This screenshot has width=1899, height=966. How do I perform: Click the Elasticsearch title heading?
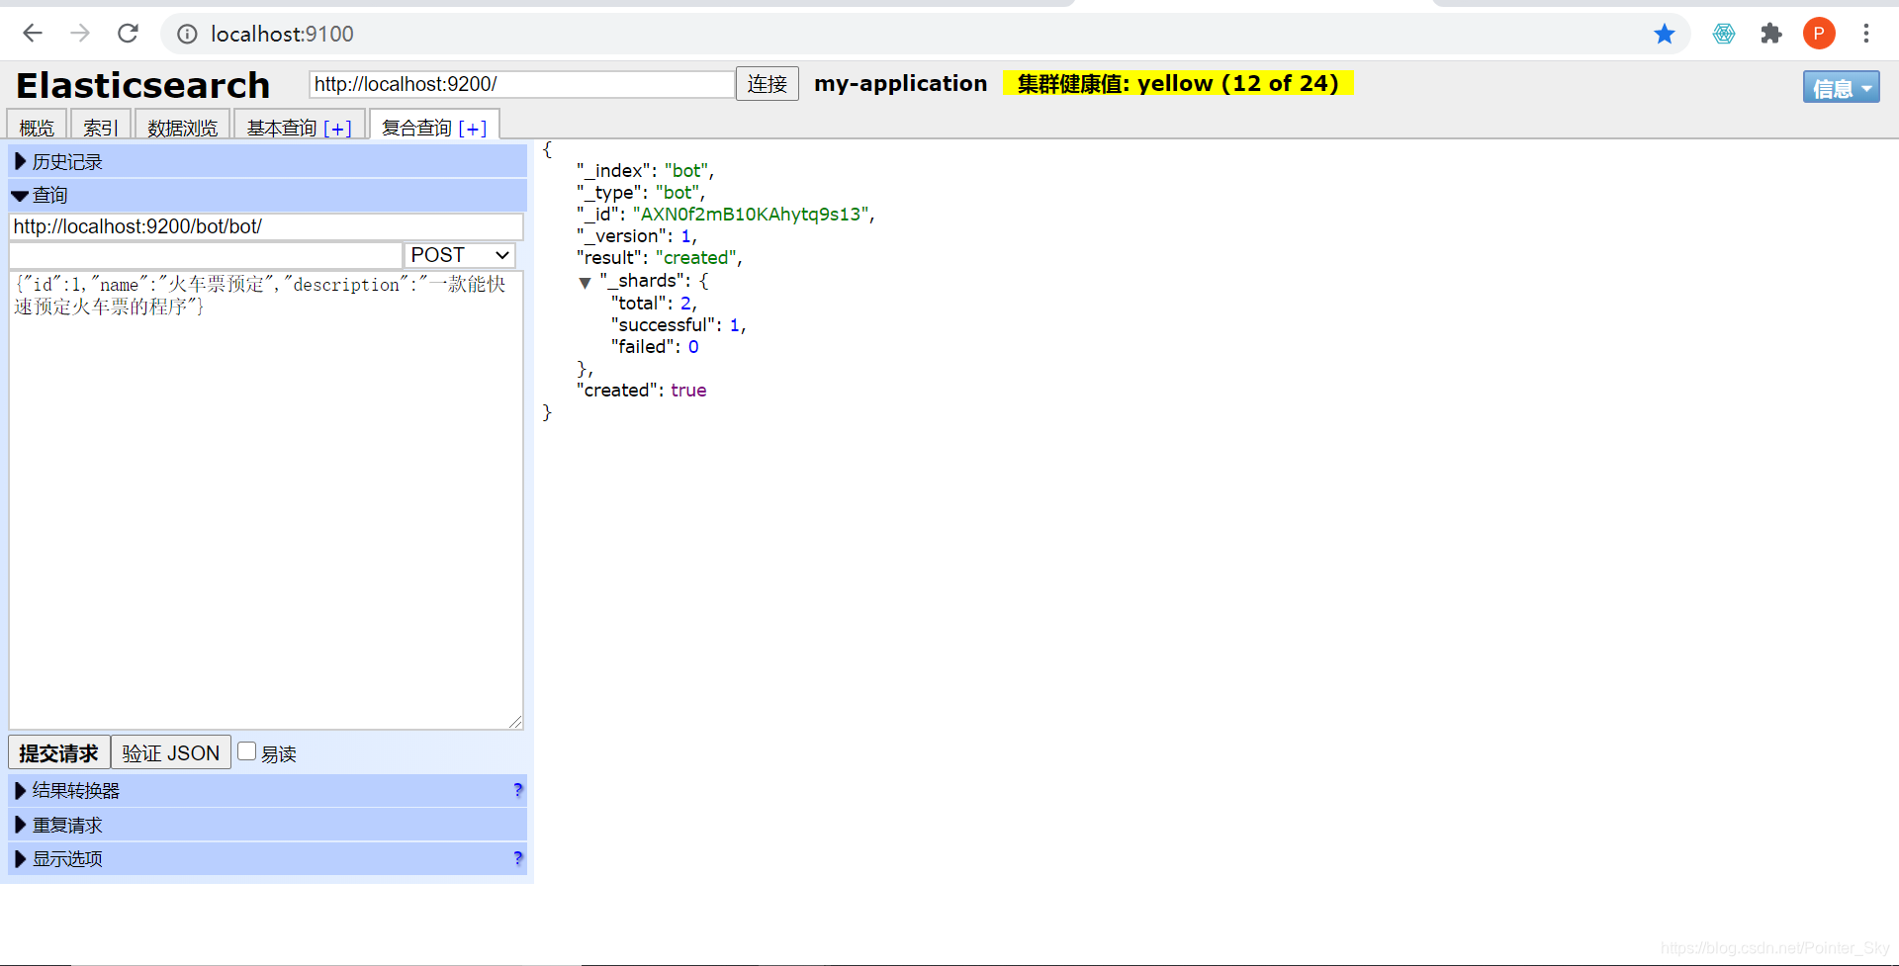[142, 85]
